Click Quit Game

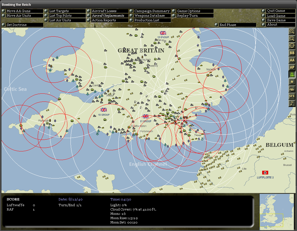tap(279, 11)
